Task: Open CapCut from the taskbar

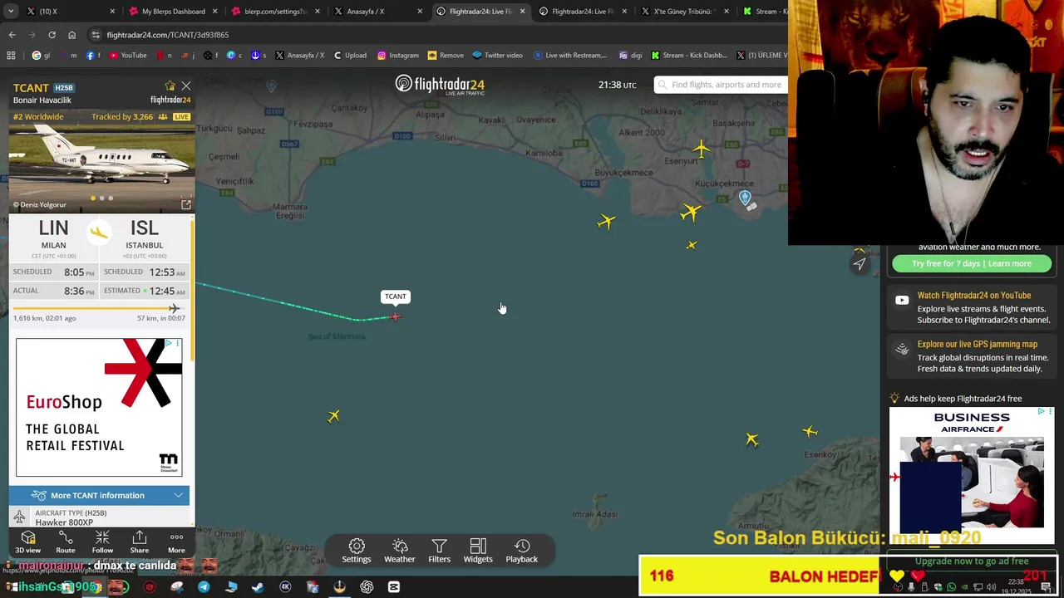Action: 394,587
